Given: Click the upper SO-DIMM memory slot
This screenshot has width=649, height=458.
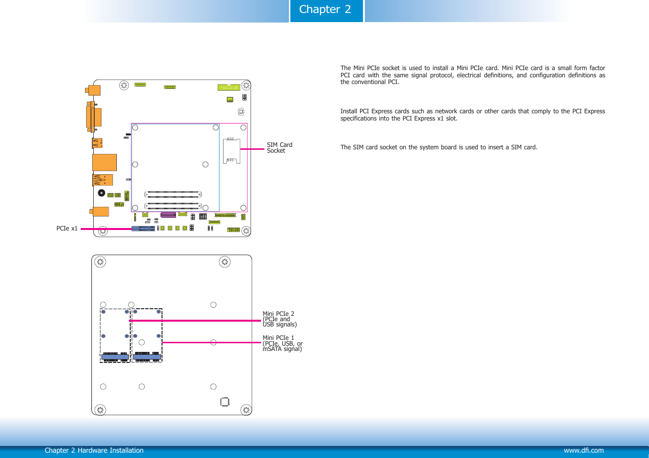Looking at the screenshot, I should [x=173, y=194].
